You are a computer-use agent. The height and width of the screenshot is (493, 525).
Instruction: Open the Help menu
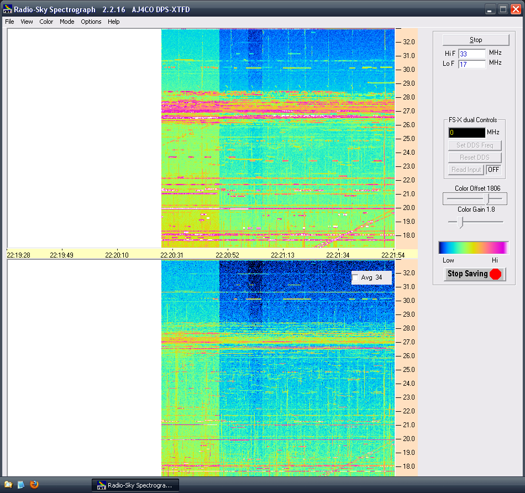point(114,22)
